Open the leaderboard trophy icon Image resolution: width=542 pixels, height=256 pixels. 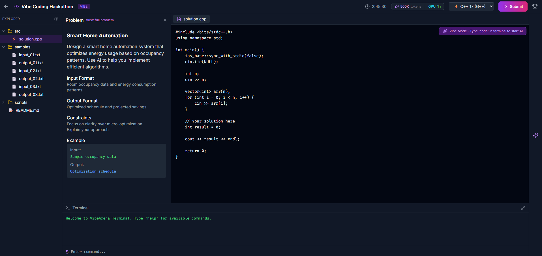[x=535, y=6]
